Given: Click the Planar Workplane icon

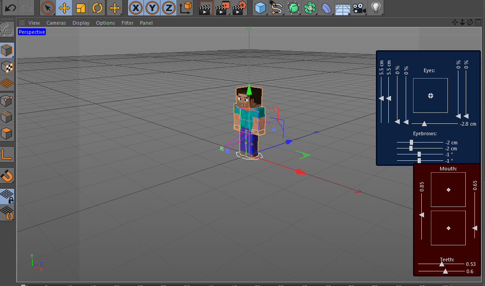Looking at the screenshot, I should (7, 213).
